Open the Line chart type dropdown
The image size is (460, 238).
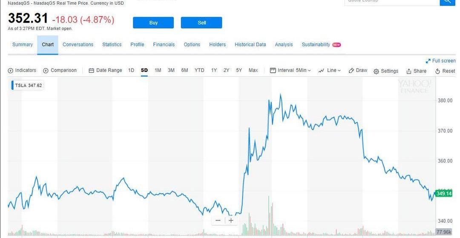tap(329, 71)
